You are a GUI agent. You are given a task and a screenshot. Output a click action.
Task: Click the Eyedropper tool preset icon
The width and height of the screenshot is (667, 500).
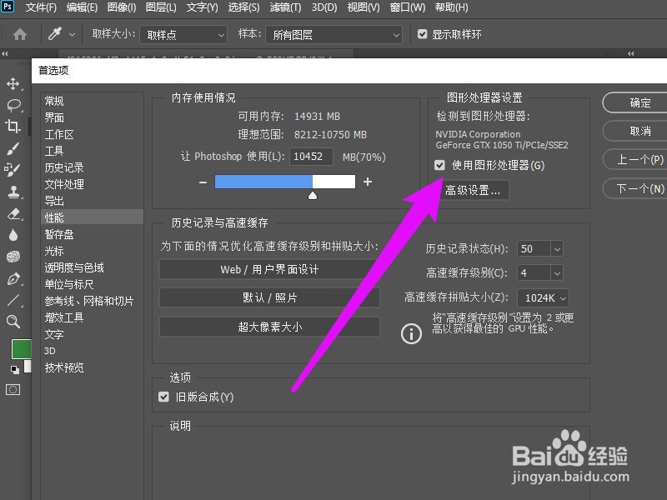55,34
